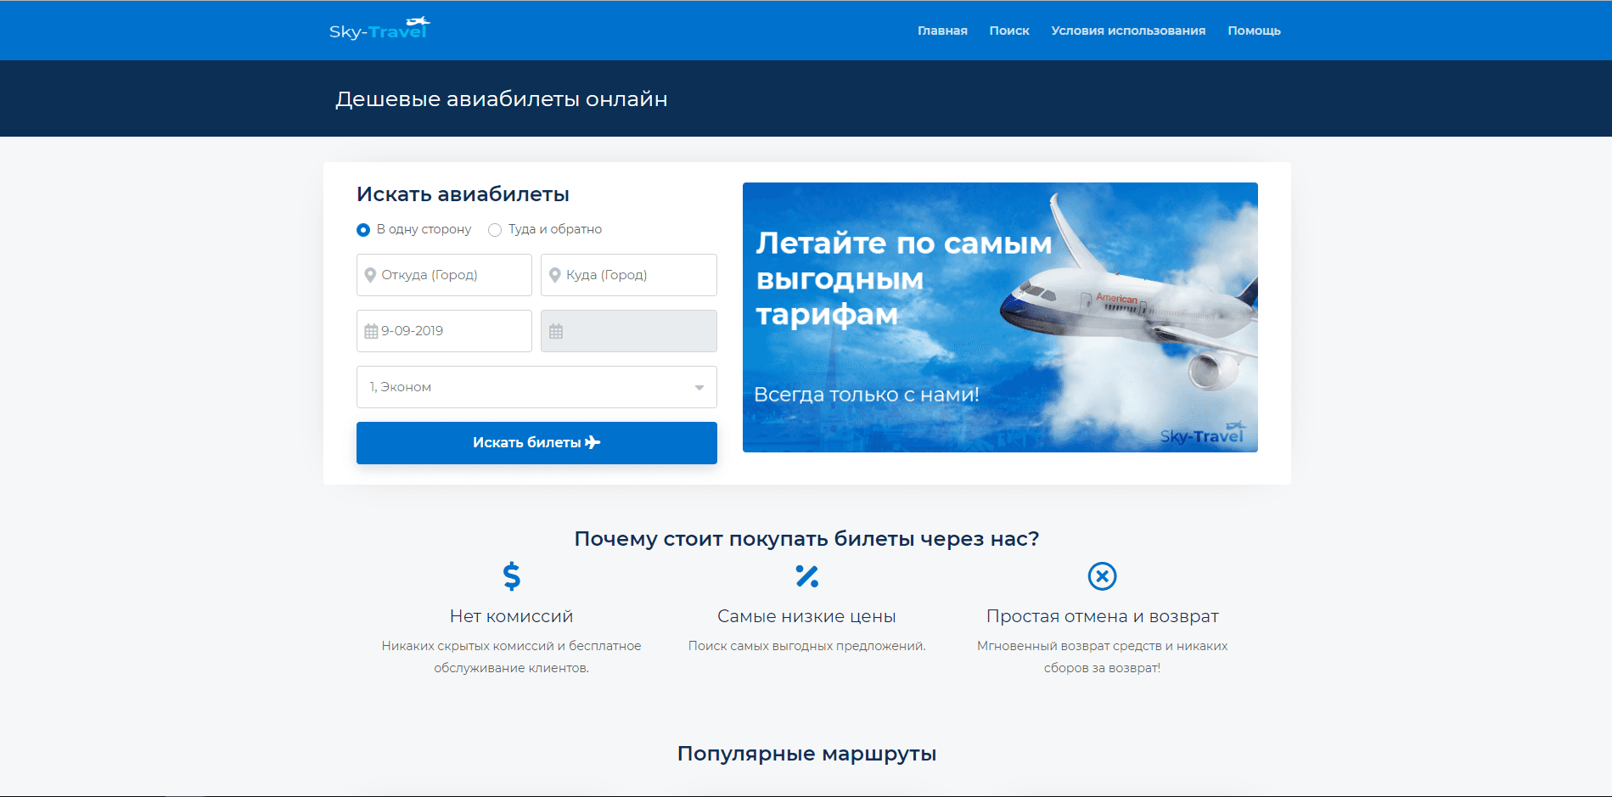This screenshot has width=1612, height=797.
Task: Open the Поиск page link
Action: [x=1009, y=30]
